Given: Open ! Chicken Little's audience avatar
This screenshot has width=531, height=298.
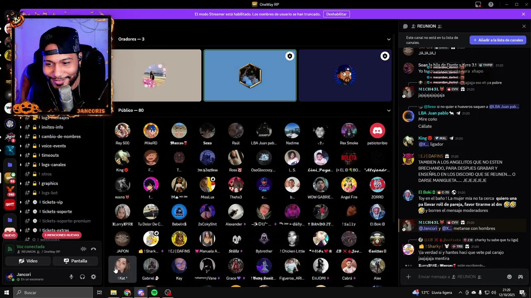Looking at the screenshot, I should pyautogui.click(x=292, y=239).
